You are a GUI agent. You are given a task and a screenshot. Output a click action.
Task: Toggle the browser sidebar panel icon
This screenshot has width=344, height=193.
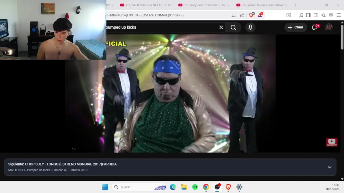coord(308,15)
